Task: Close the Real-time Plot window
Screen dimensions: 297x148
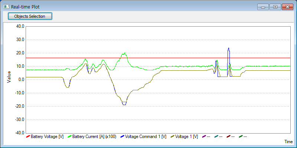Action: click(x=287, y=7)
